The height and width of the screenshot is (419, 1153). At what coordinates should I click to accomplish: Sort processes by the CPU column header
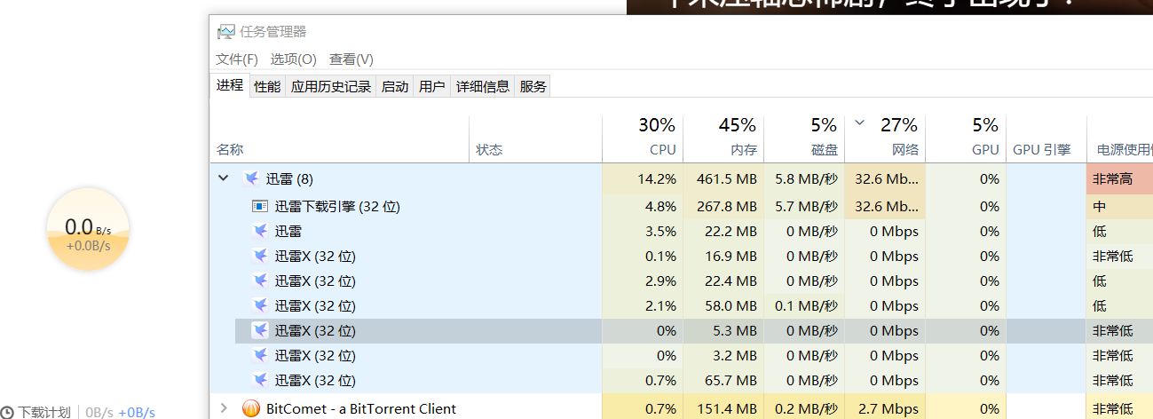(x=661, y=150)
